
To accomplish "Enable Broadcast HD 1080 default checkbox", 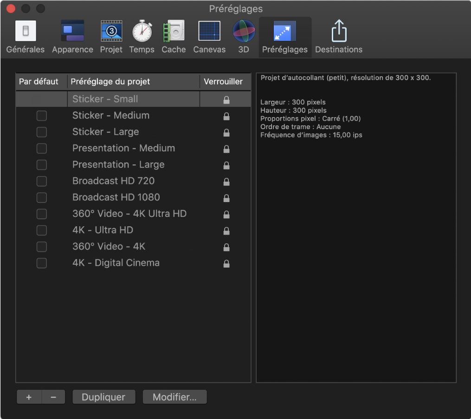I will pos(42,197).
